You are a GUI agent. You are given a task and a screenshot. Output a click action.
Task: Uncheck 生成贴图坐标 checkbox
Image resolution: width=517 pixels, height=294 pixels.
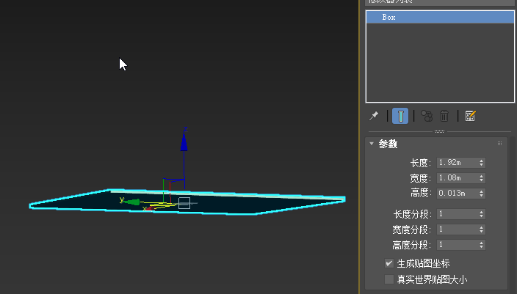(389, 263)
